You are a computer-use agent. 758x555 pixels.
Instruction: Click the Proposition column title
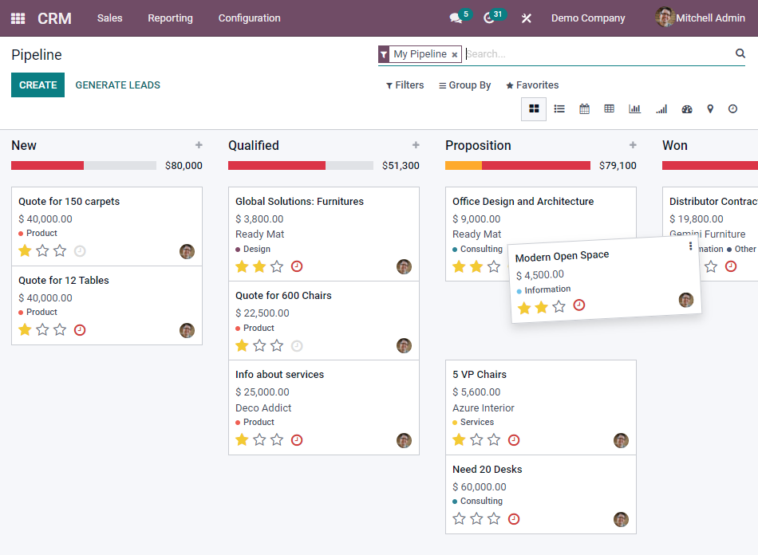tap(478, 145)
